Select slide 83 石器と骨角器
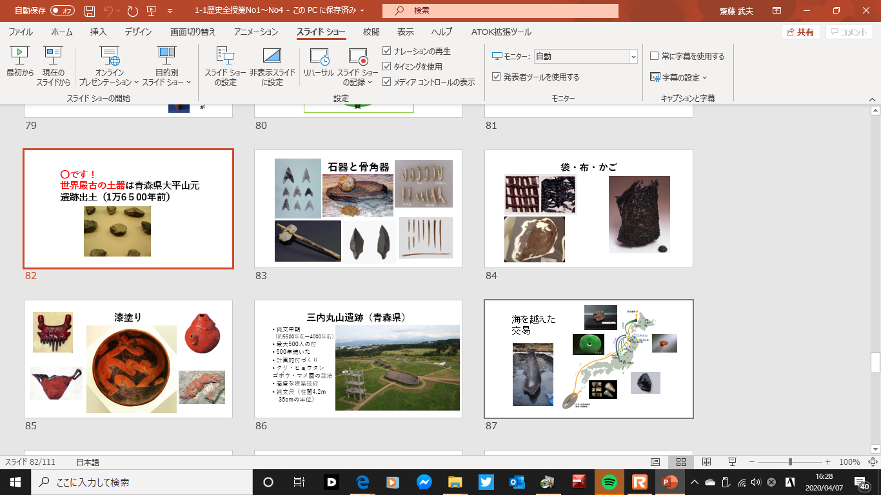The image size is (881, 495). (x=359, y=209)
